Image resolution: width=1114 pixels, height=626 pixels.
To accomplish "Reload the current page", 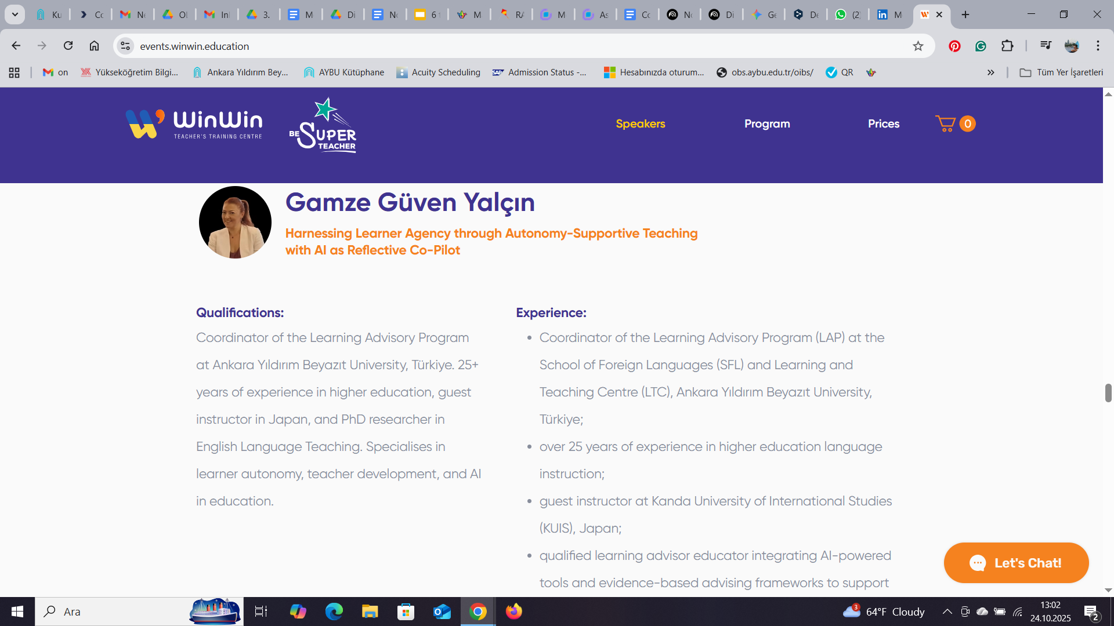I will coord(68,46).
